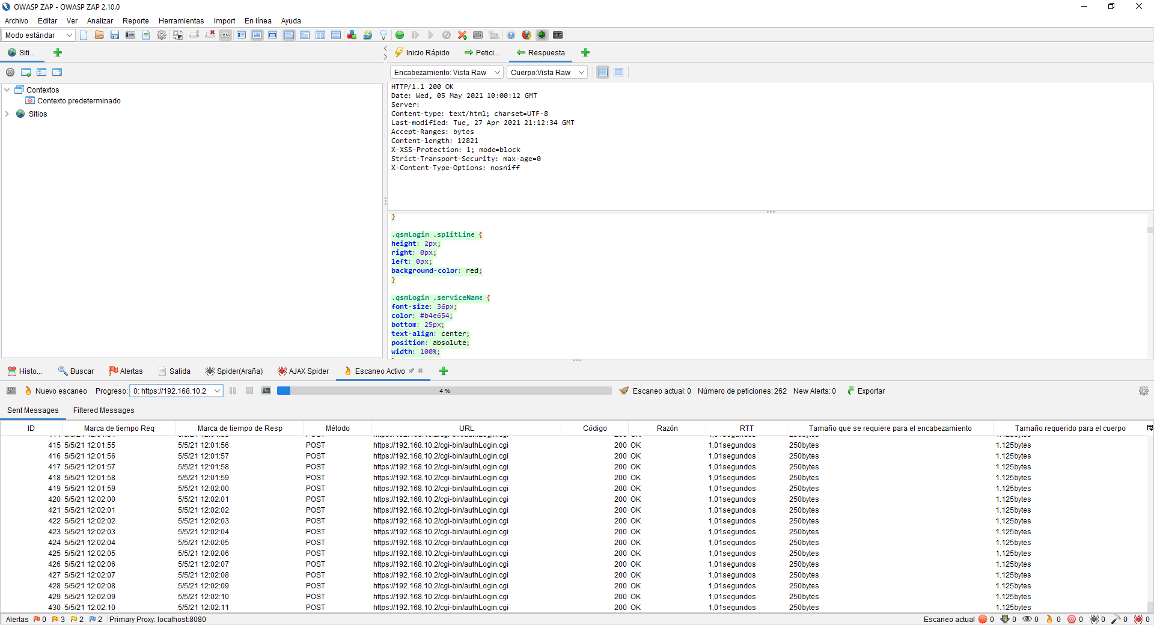Open the Modo estándar mode dropdown
This screenshot has height=625, width=1154.
pyautogui.click(x=38, y=35)
